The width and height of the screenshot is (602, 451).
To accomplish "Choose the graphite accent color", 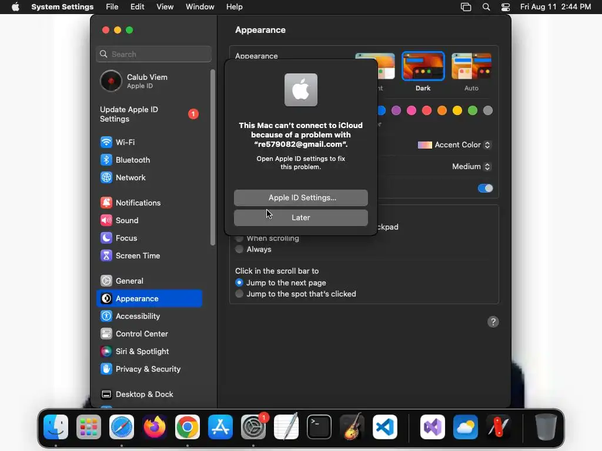I will click(488, 111).
